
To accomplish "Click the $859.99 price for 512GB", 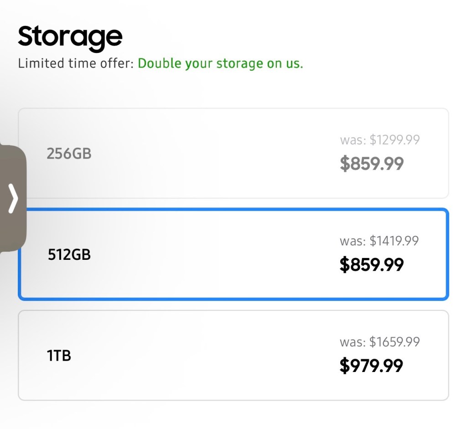I will point(372,265).
